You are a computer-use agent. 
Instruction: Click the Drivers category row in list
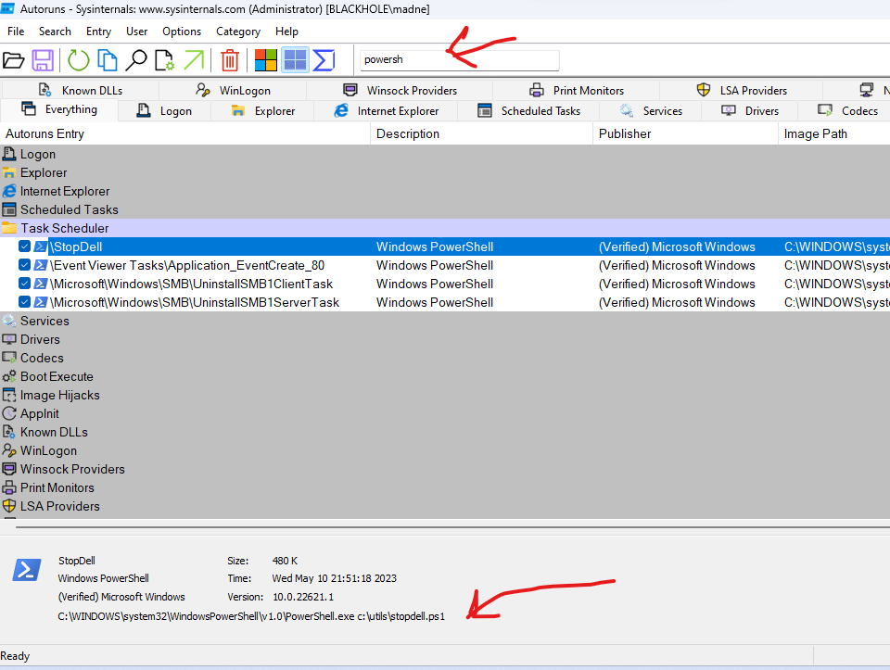[x=445, y=339]
